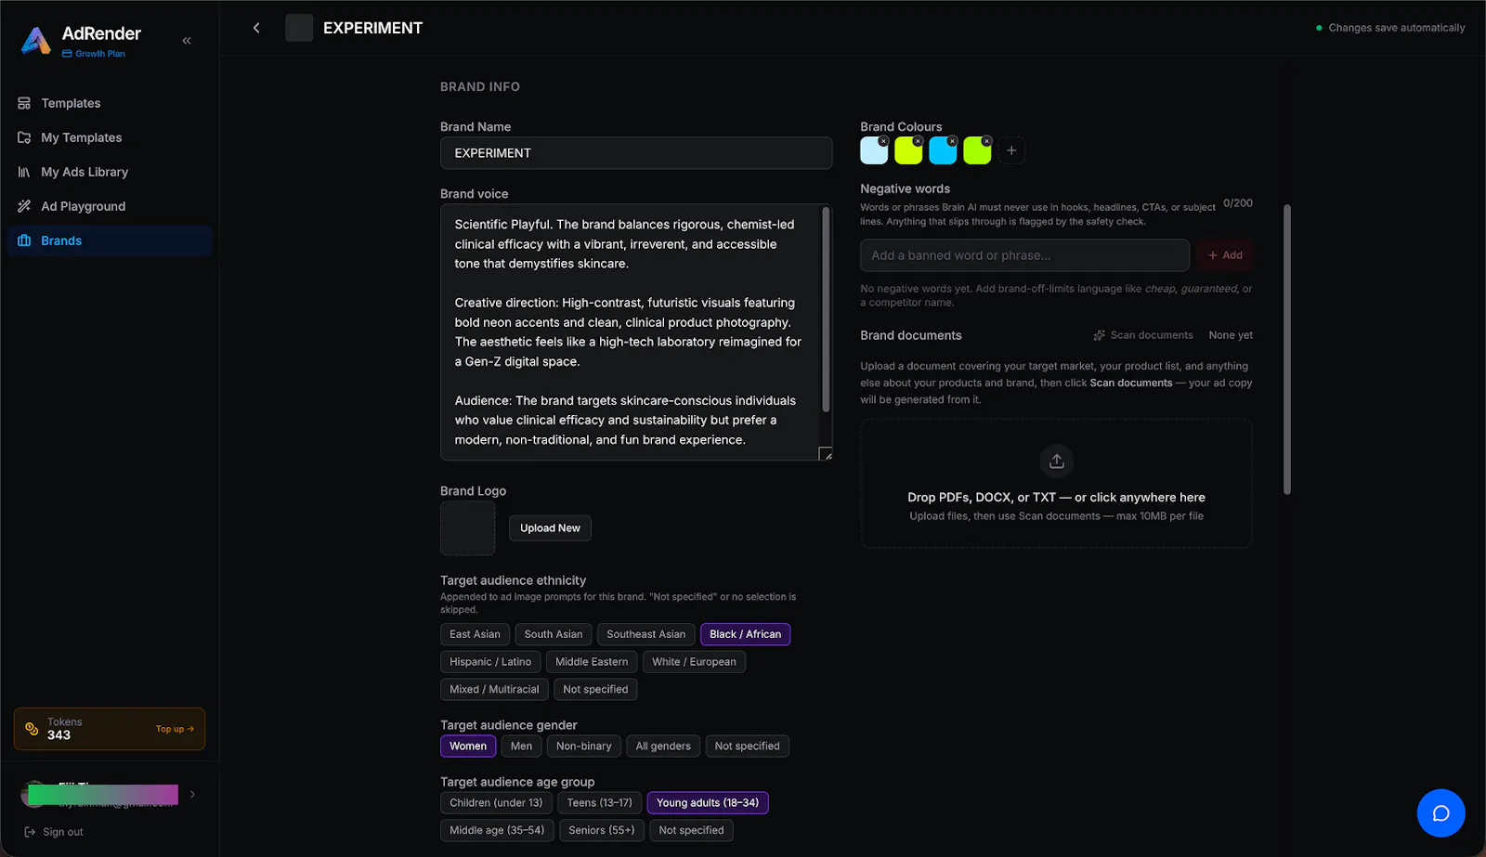Click the Brand voice textarea scrollbar
The image size is (1486, 857).
[x=826, y=310]
